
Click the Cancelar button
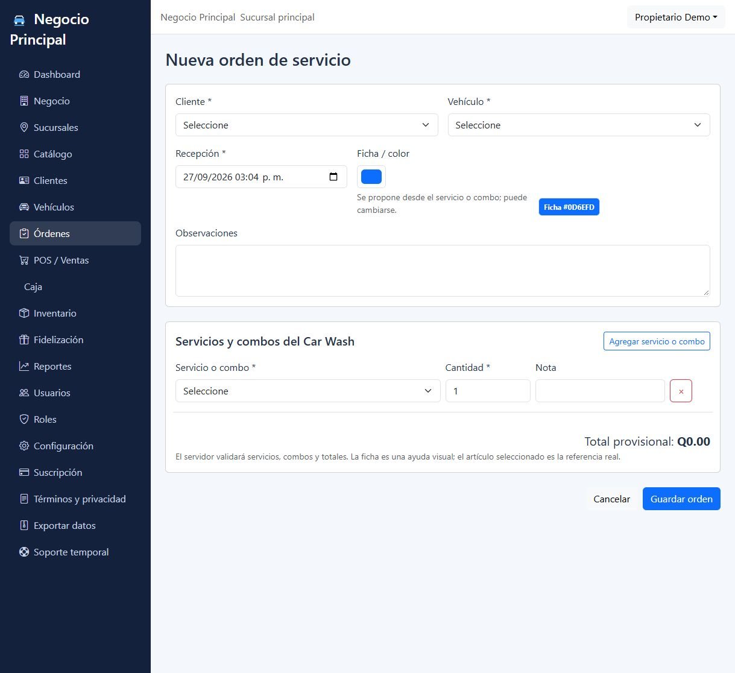pos(611,499)
